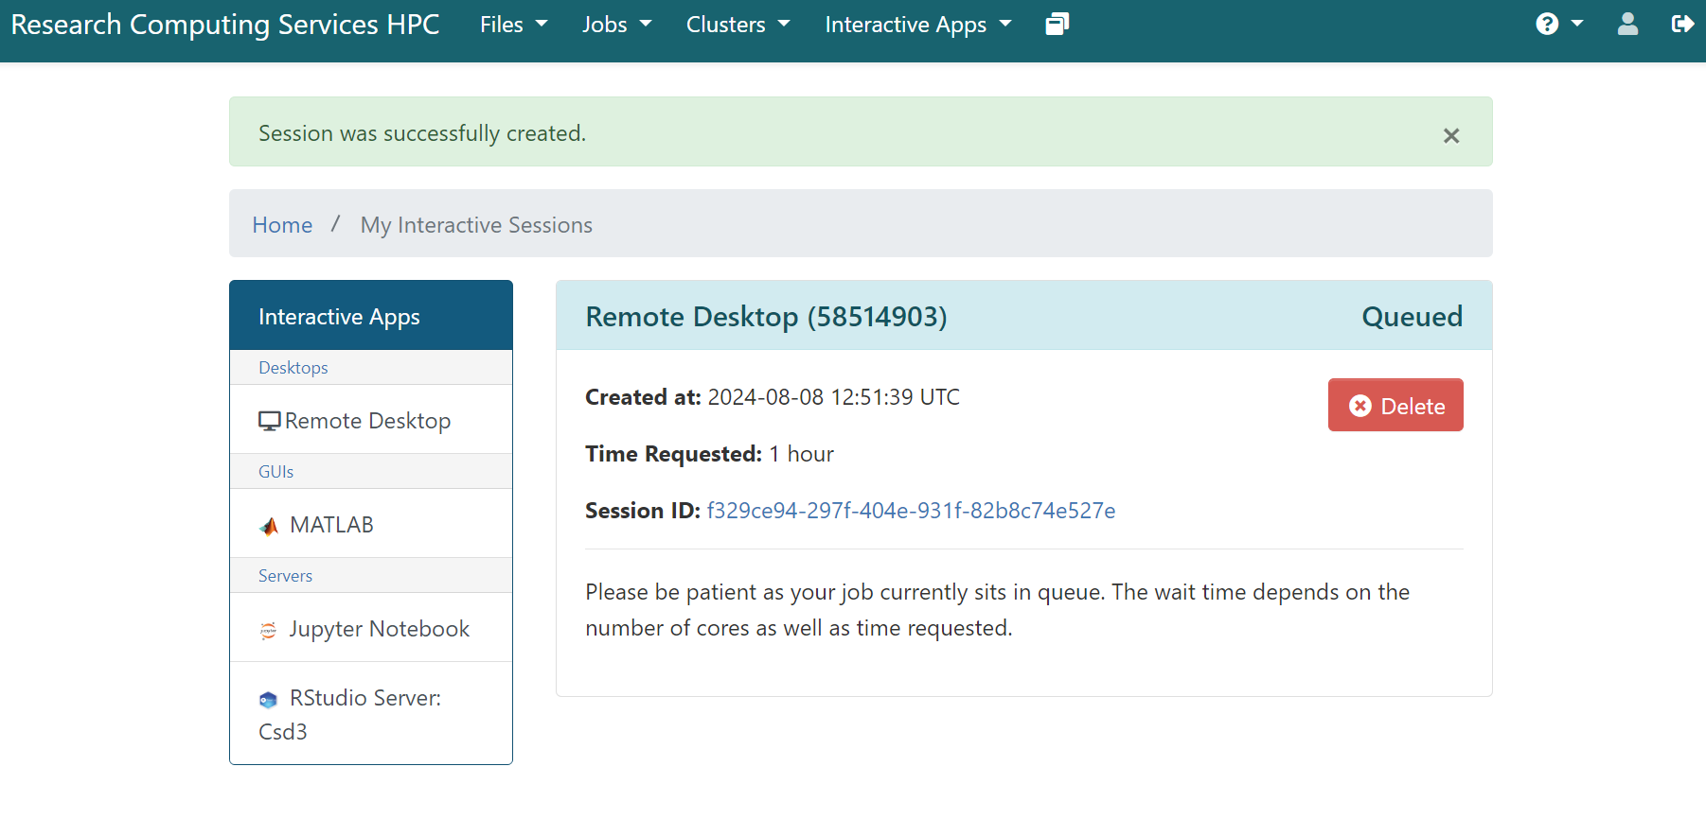
Task: Click the log out icon
Action: [x=1682, y=25]
